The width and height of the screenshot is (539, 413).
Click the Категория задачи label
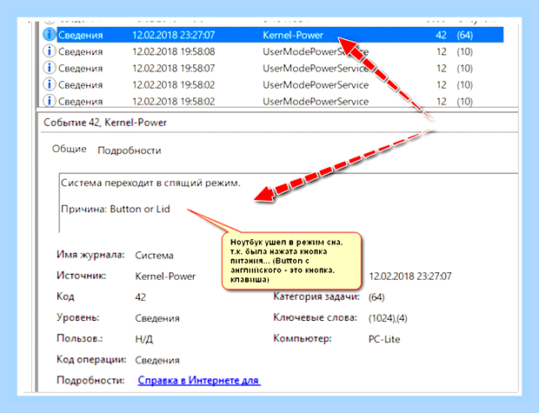click(316, 296)
